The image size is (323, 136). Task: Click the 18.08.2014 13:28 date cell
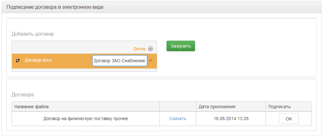click(231, 119)
